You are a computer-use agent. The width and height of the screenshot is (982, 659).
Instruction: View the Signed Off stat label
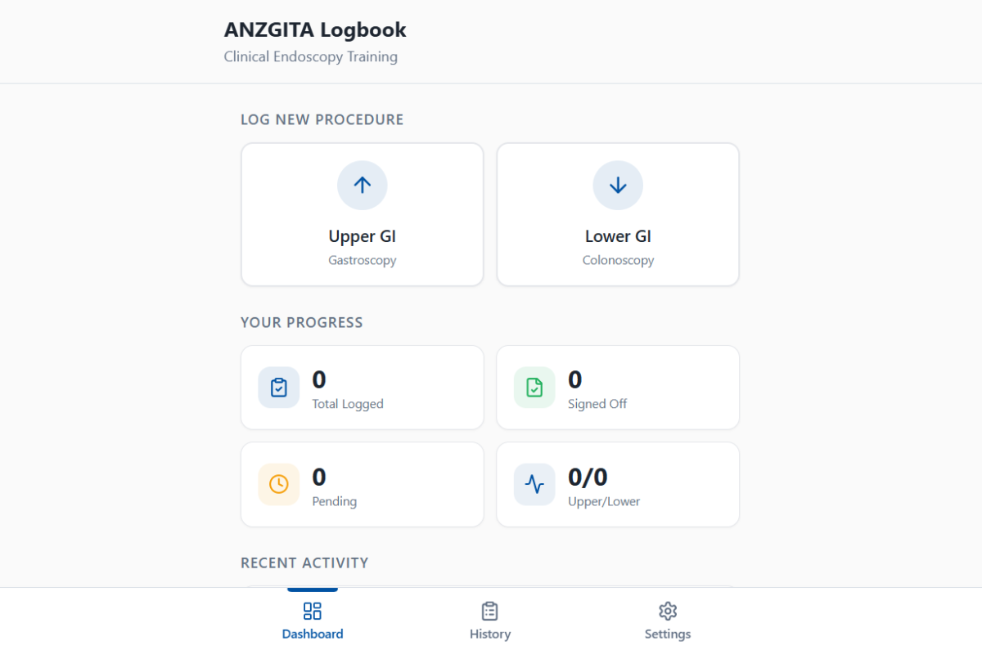click(597, 404)
